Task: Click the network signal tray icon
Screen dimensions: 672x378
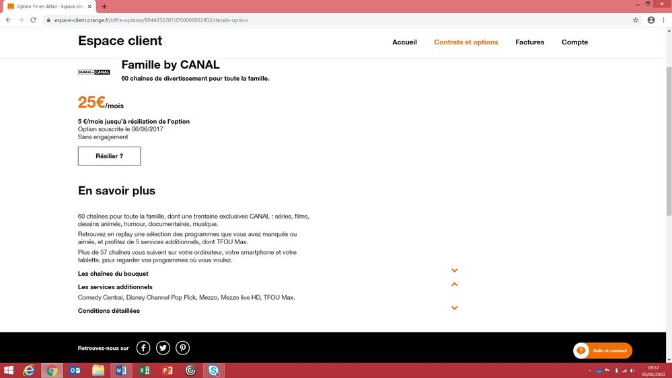Action: coord(624,371)
